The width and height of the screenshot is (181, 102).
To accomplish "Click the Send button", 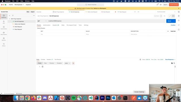I will [169, 21].
